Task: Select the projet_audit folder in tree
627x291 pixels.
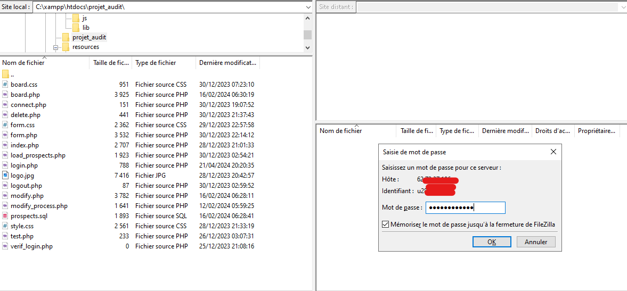Action: (x=89, y=37)
